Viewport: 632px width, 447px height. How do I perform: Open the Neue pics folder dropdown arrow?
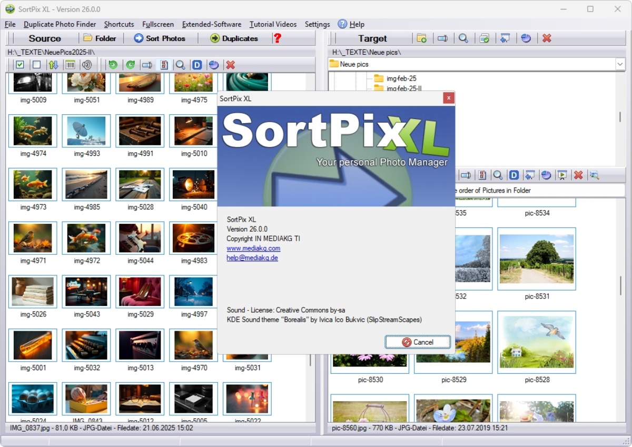pos(620,64)
